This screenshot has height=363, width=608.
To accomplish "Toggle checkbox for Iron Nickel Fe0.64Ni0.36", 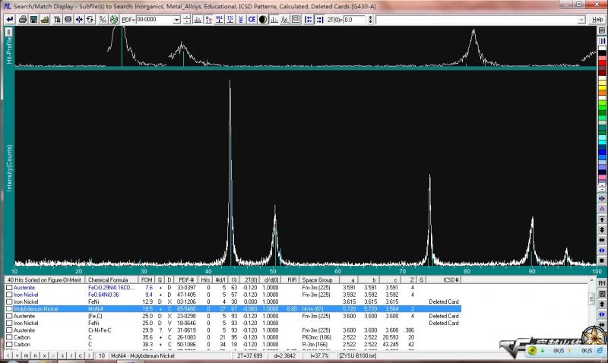I will pos(9,295).
